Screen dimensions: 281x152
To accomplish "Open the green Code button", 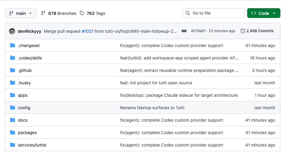I will 263,13.
